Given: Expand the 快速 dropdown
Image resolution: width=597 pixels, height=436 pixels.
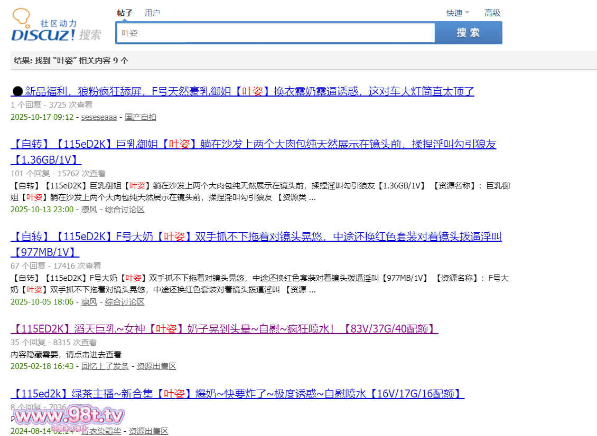Looking at the screenshot, I should pos(458,13).
